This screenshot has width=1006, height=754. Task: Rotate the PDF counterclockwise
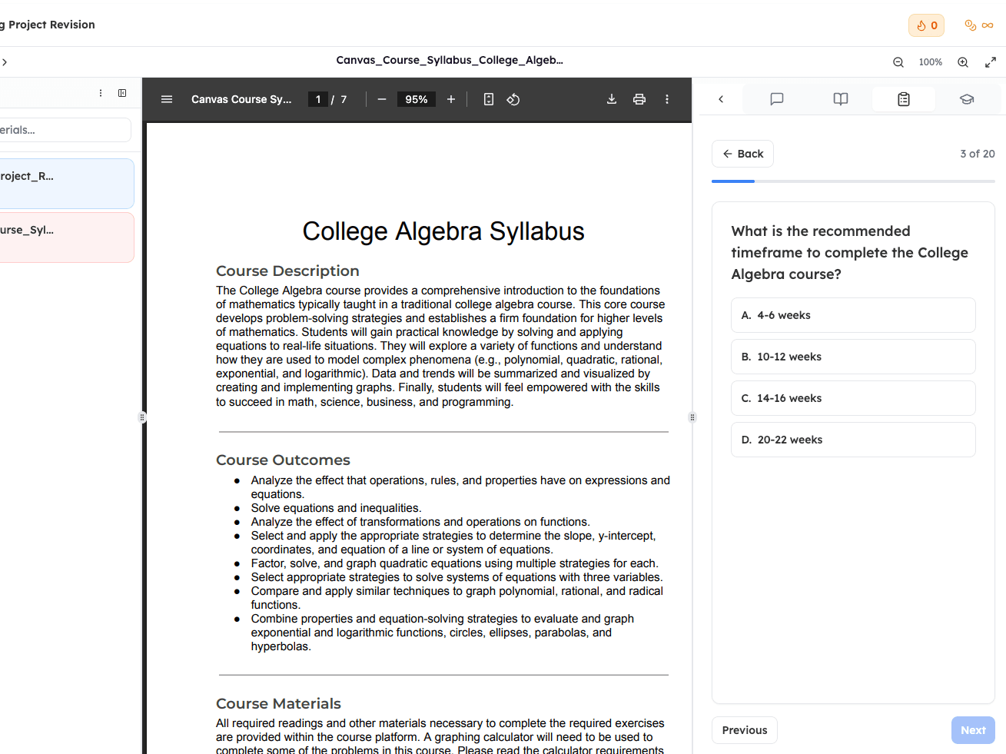[x=513, y=99]
